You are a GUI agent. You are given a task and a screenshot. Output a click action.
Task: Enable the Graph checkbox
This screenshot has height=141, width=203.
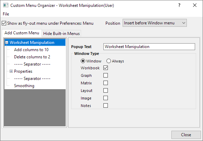105,75
